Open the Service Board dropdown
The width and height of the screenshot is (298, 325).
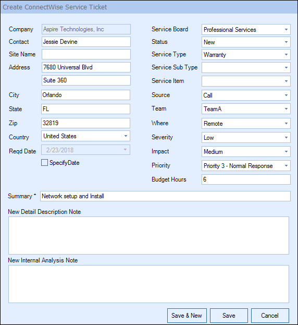(x=246, y=29)
